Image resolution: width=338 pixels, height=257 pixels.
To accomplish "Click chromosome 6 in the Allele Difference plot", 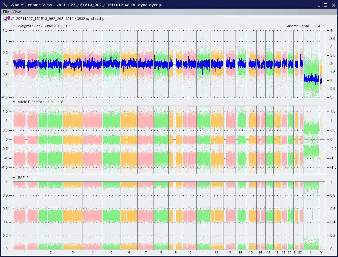I will tap(129, 140).
